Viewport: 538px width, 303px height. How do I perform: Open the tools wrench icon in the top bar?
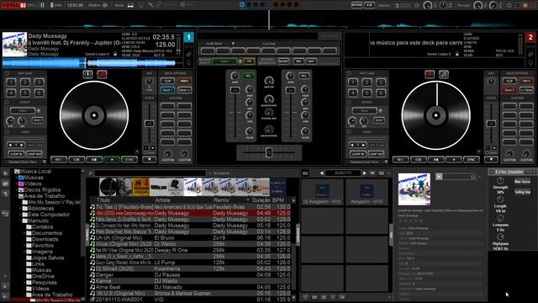point(150,5)
